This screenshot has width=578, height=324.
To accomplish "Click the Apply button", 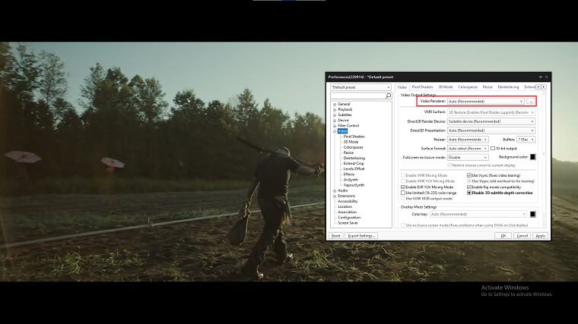I will 541,236.
